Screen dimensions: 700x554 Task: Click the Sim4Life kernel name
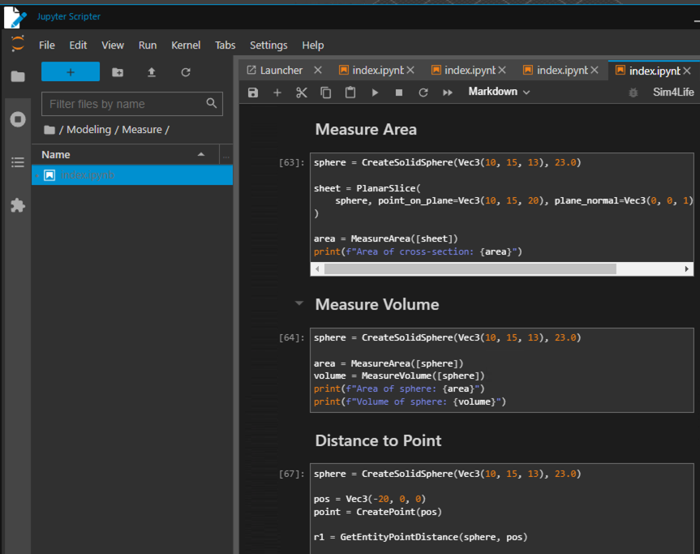(x=673, y=92)
